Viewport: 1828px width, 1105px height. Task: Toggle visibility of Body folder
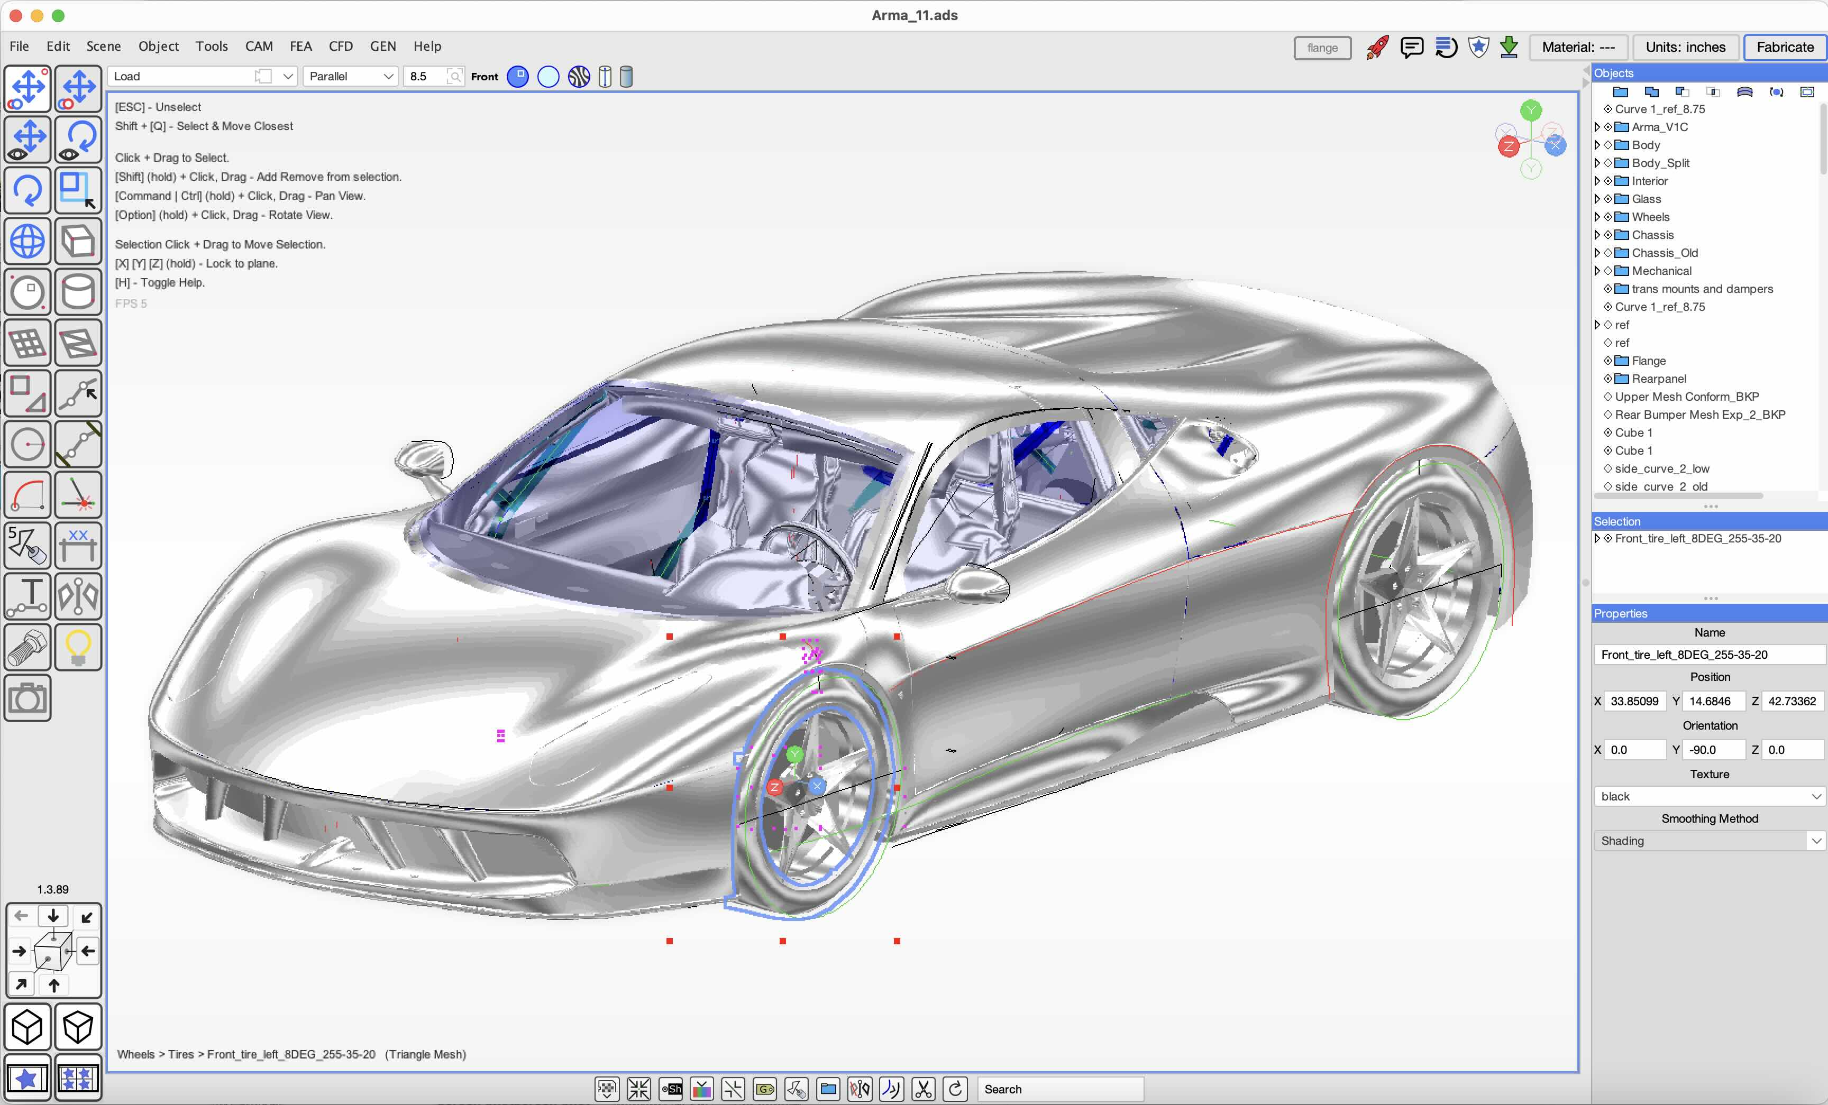click(x=1607, y=145)
